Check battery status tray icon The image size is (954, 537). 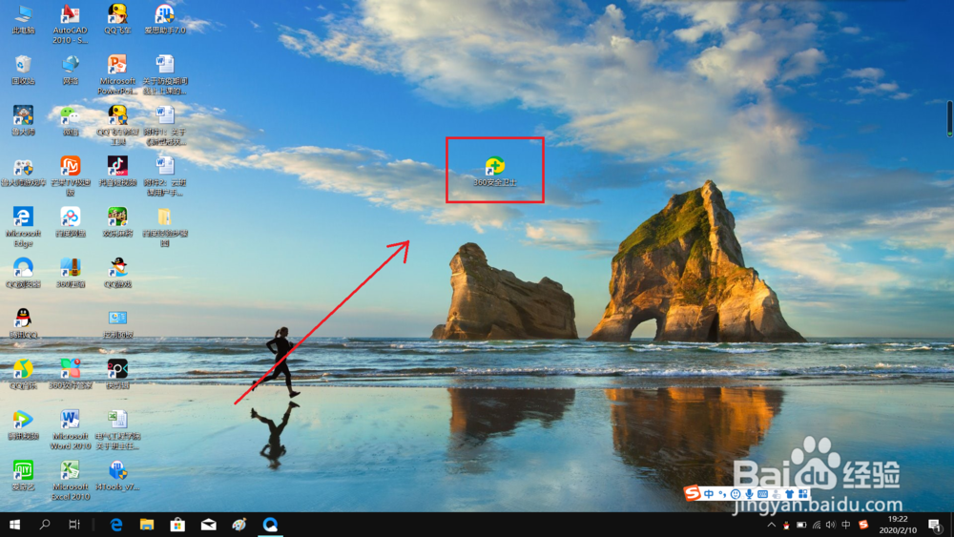(x=801, y=525)
